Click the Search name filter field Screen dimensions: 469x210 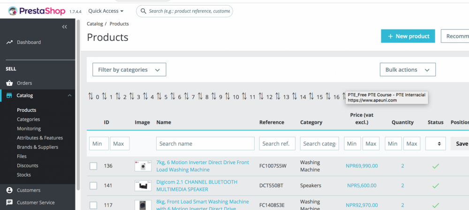click(205, 144)
